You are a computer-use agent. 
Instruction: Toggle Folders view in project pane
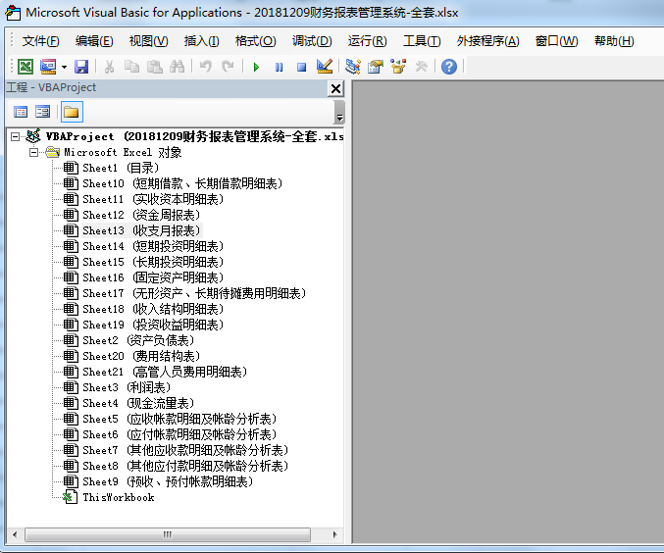pyautogui.click(x=72, y=112)
